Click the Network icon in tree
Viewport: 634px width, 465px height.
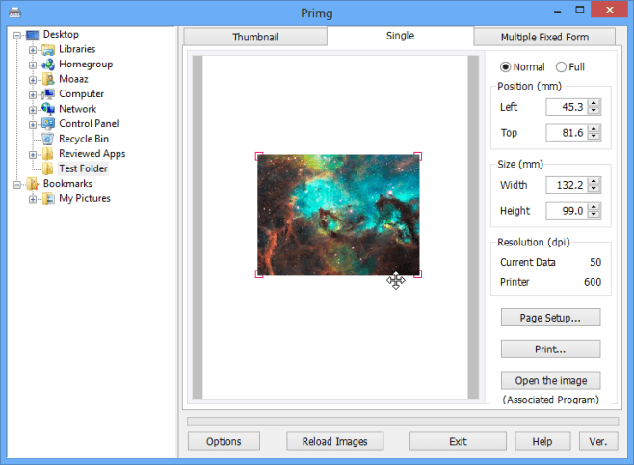coord(48,110)
